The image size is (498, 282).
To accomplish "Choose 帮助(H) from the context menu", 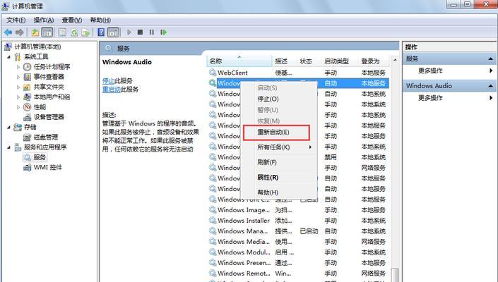I will click(280, 192).
